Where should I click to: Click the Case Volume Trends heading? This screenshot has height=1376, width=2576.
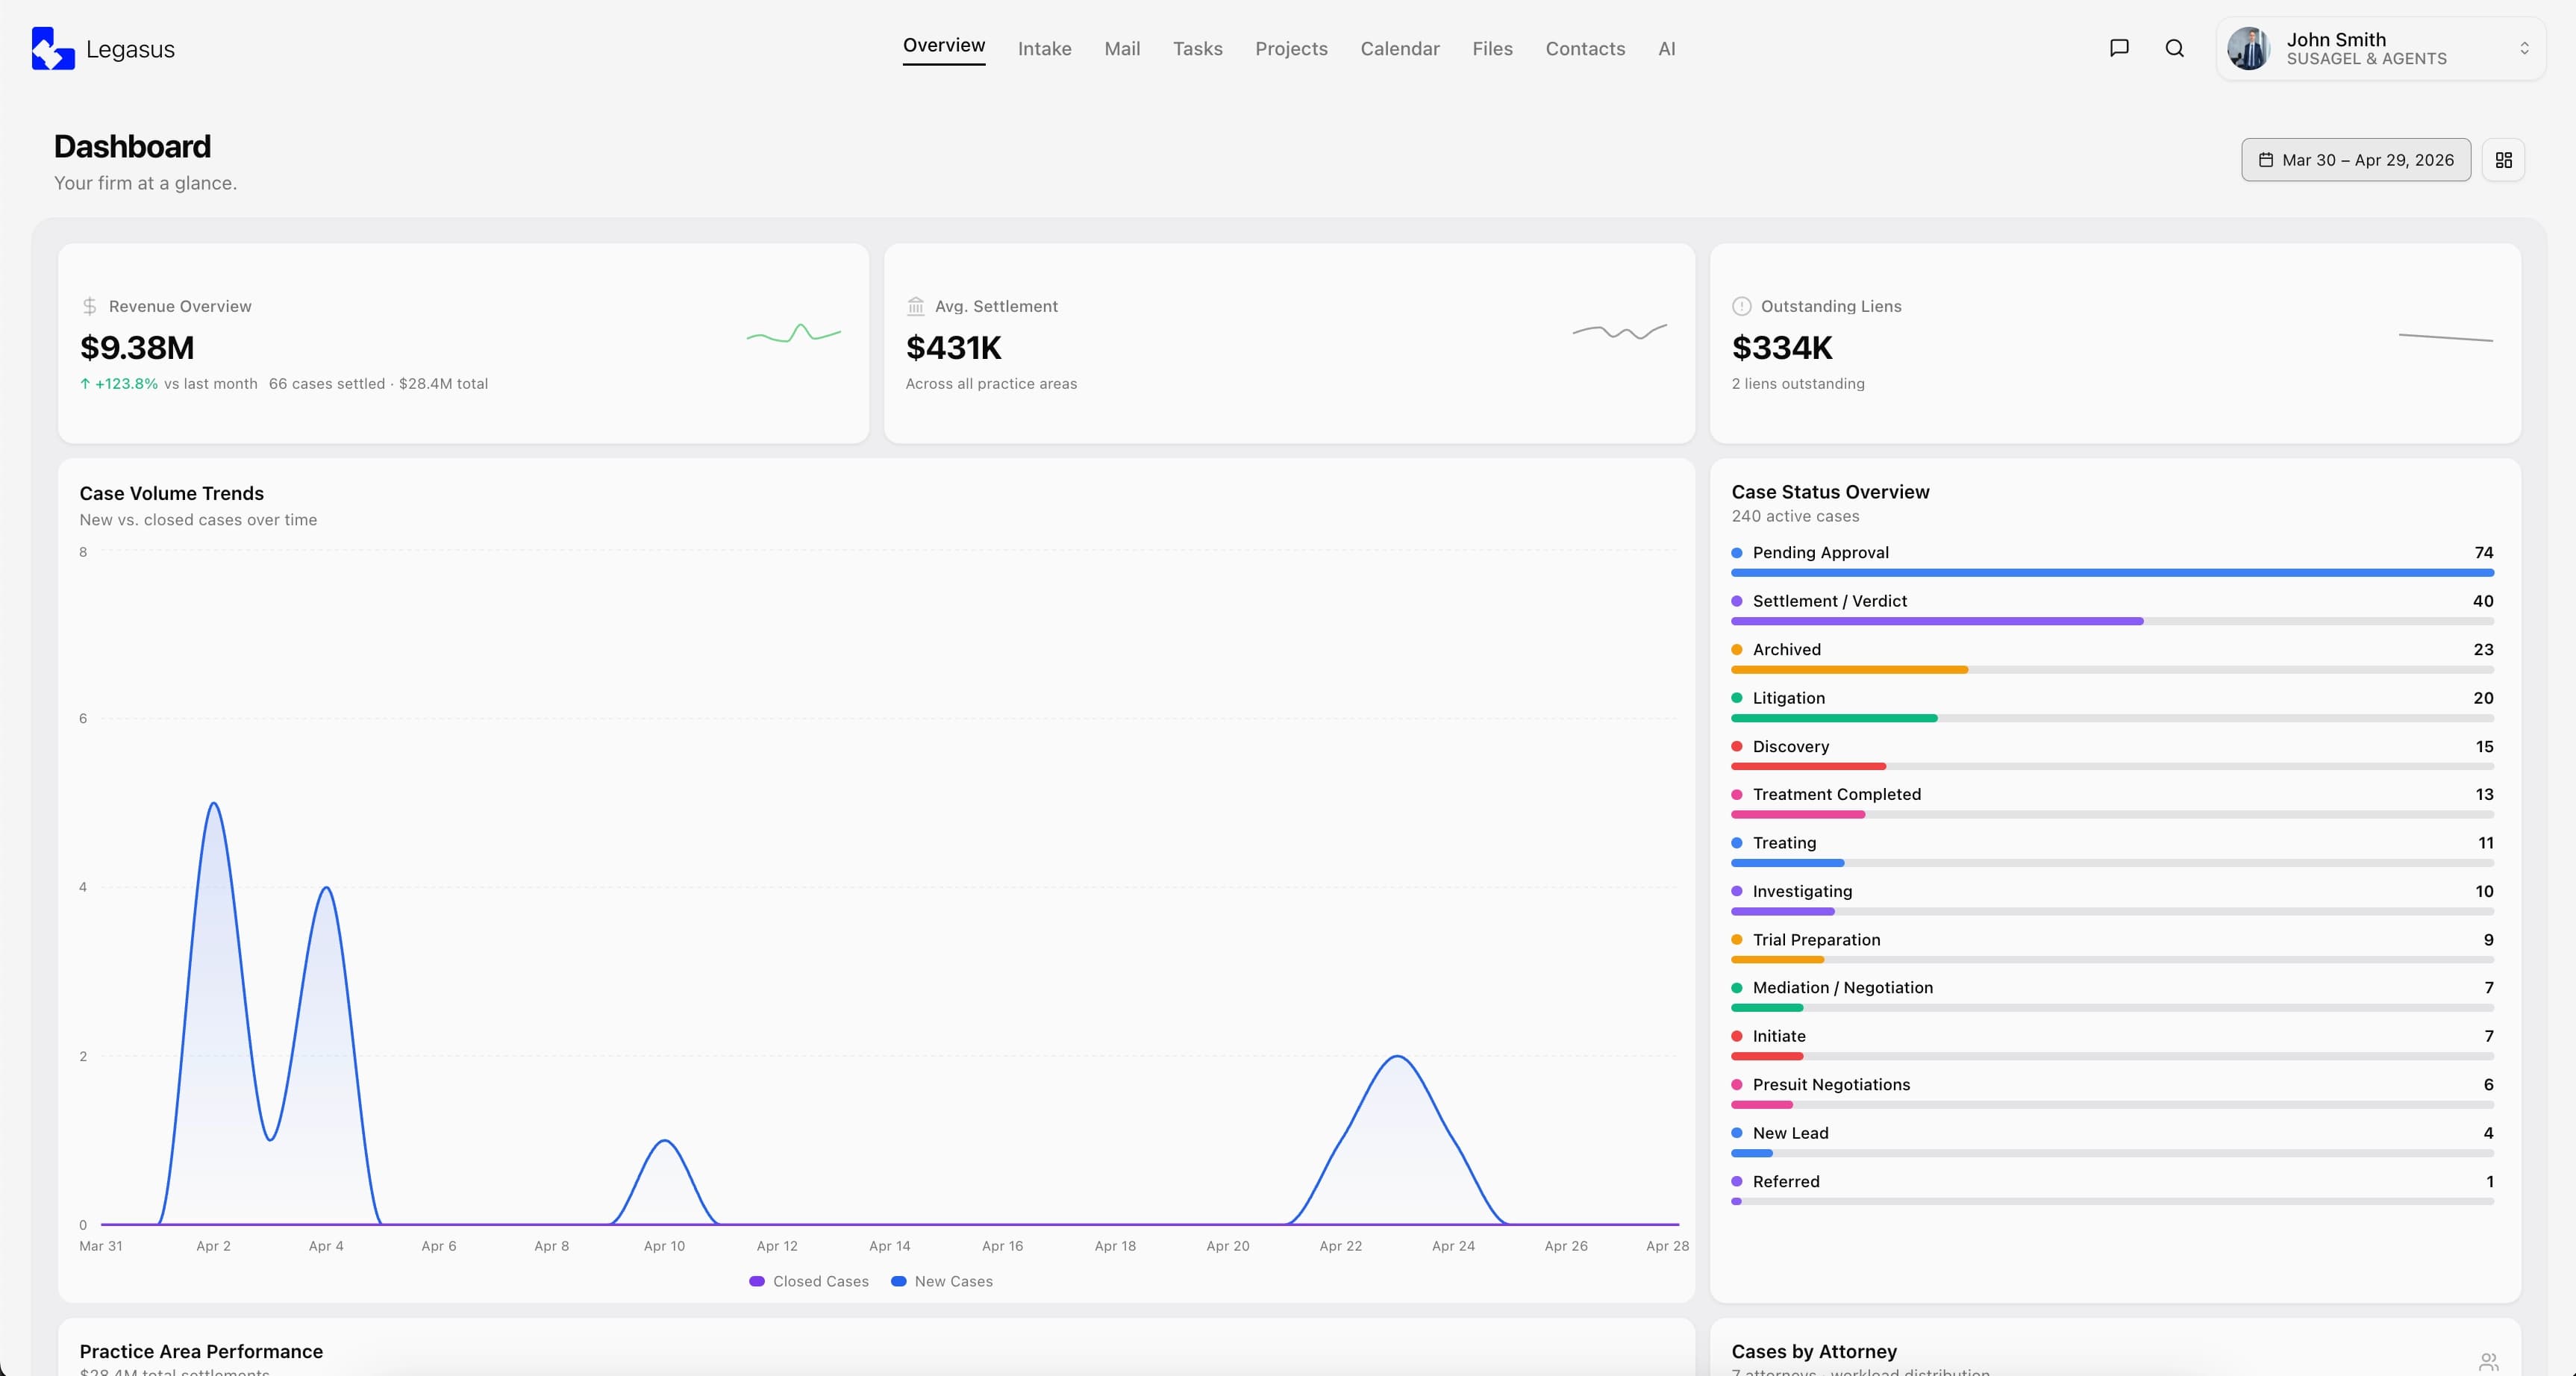172,493
